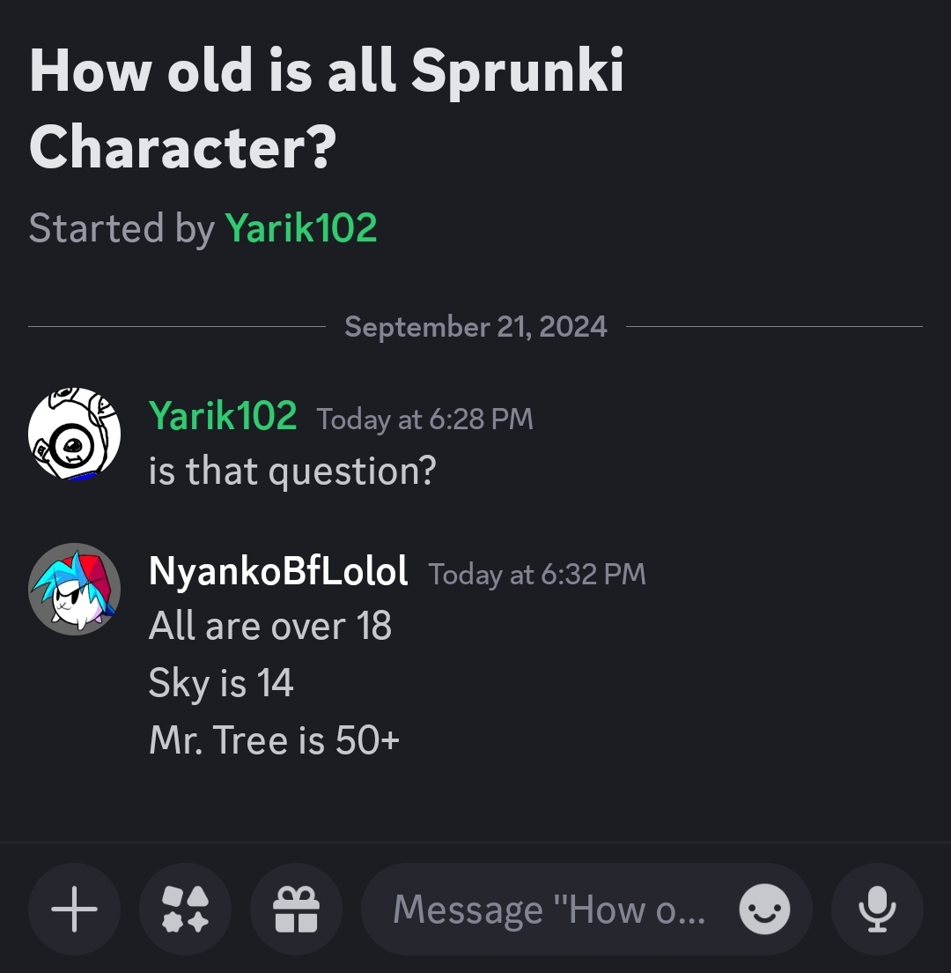Select the thread title 'How old is all Sprunki Character?'
Viewport: 951px width, 973px height.
pyautogui.click(x=326, y=108)
